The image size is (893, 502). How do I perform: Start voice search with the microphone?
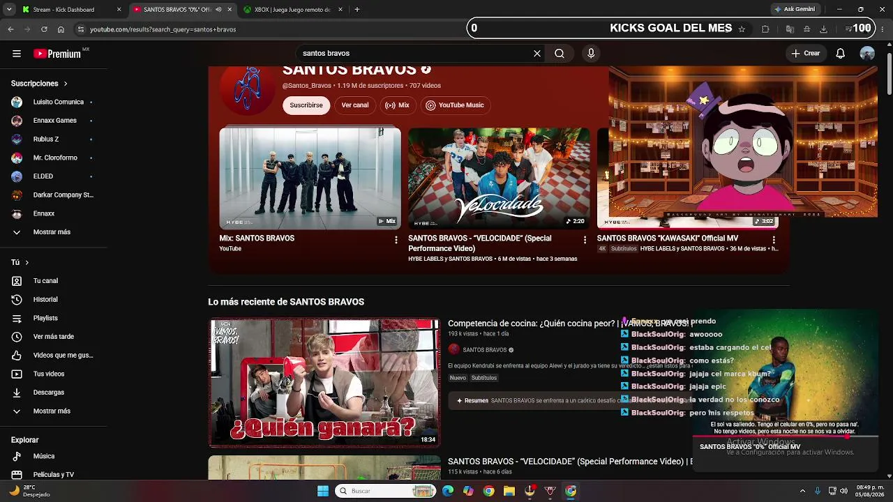(591, 54)
